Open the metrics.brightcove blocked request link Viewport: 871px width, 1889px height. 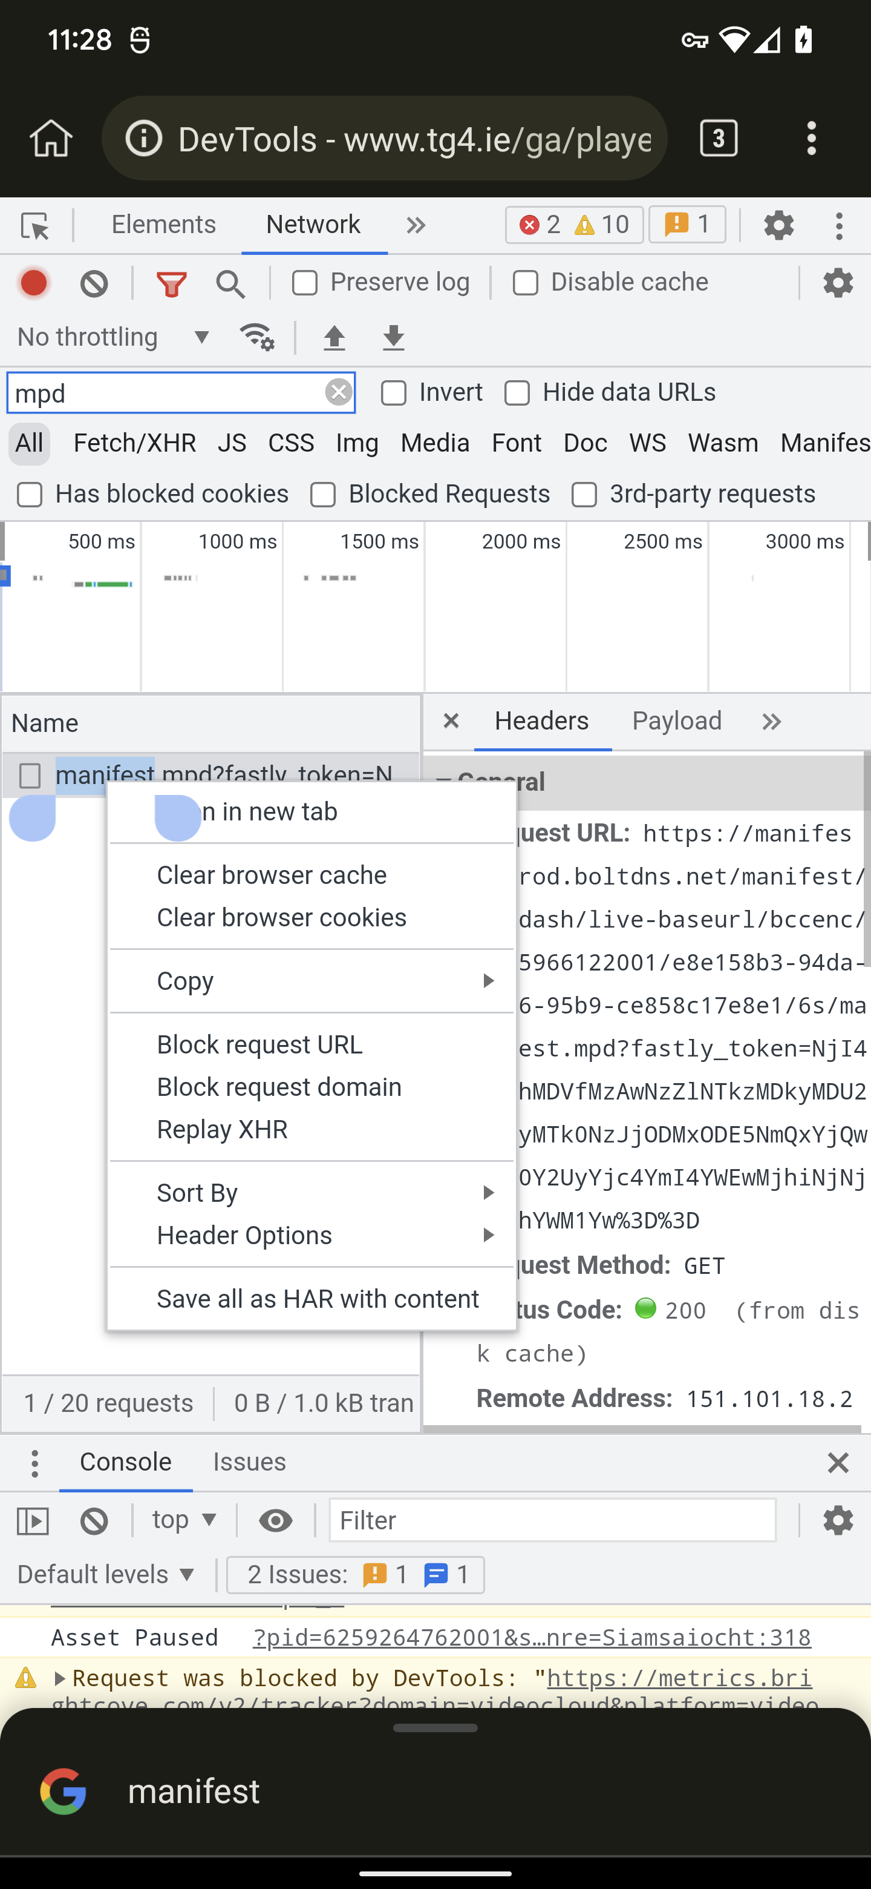click(x=678, y=1678)
